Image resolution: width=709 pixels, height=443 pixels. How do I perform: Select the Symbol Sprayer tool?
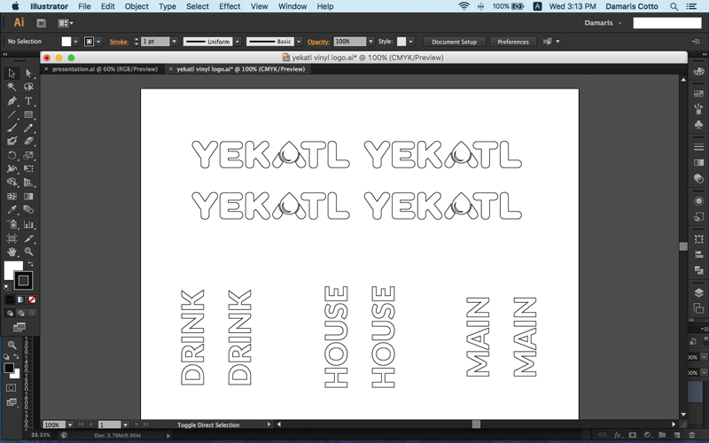pyautogui.click(x=12, y=224)
